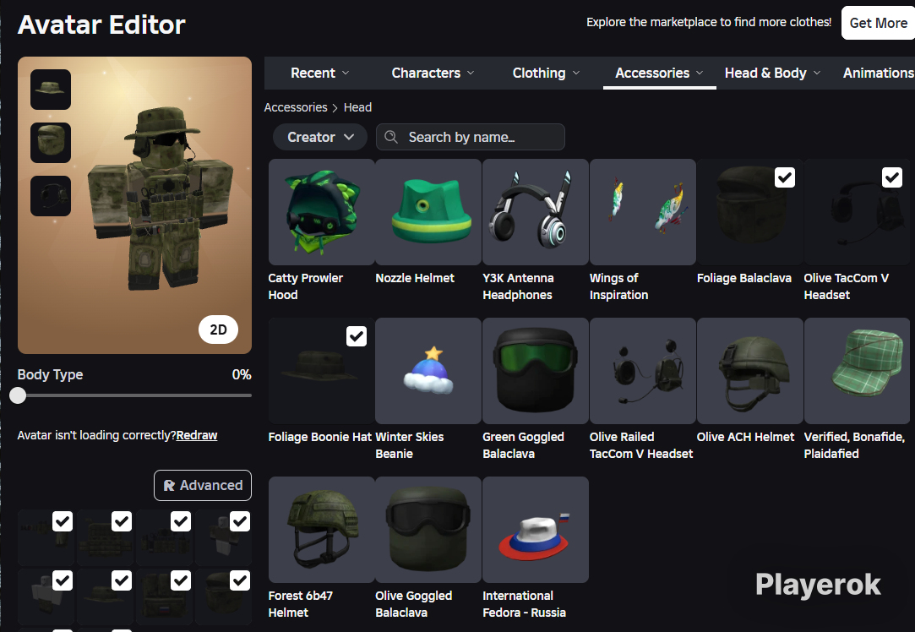This screenshot has height=632, width=915.
Task: Choose the Y3K Antenna Headphones item
Action: tap(535, 212)
